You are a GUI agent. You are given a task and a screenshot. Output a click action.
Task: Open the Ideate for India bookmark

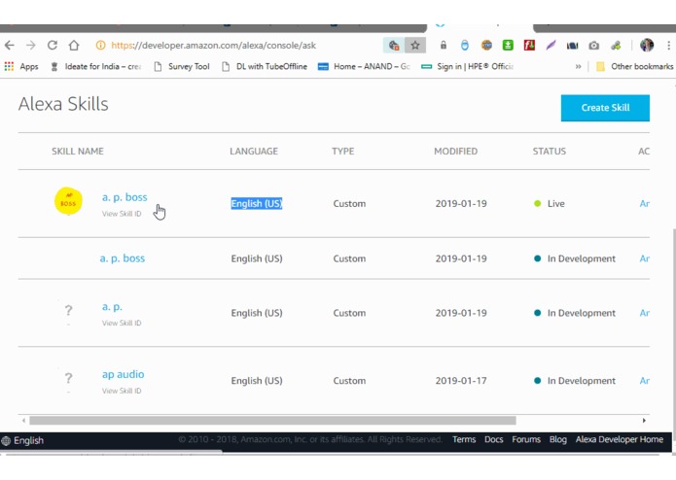click(96, 67)
